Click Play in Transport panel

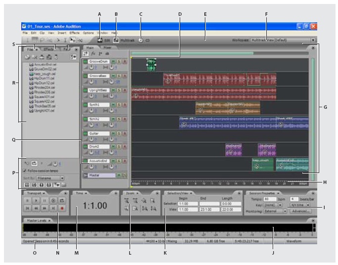(36, 201)
